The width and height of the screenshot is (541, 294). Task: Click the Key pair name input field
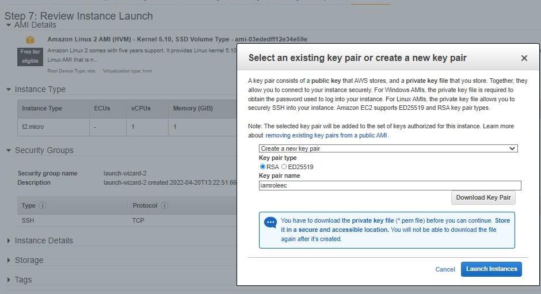point(390,186)
